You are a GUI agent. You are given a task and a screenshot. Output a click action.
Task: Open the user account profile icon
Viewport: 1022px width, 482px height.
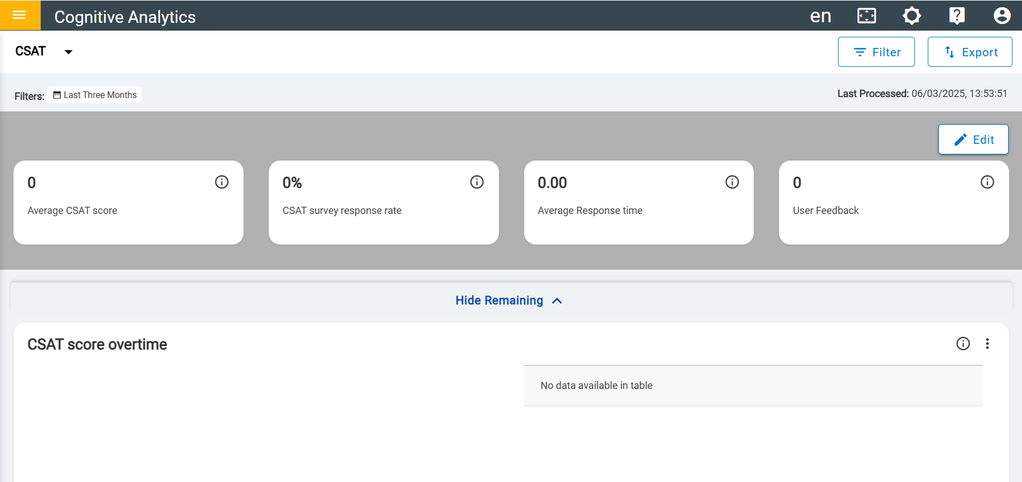click(x=1002, y=16)
